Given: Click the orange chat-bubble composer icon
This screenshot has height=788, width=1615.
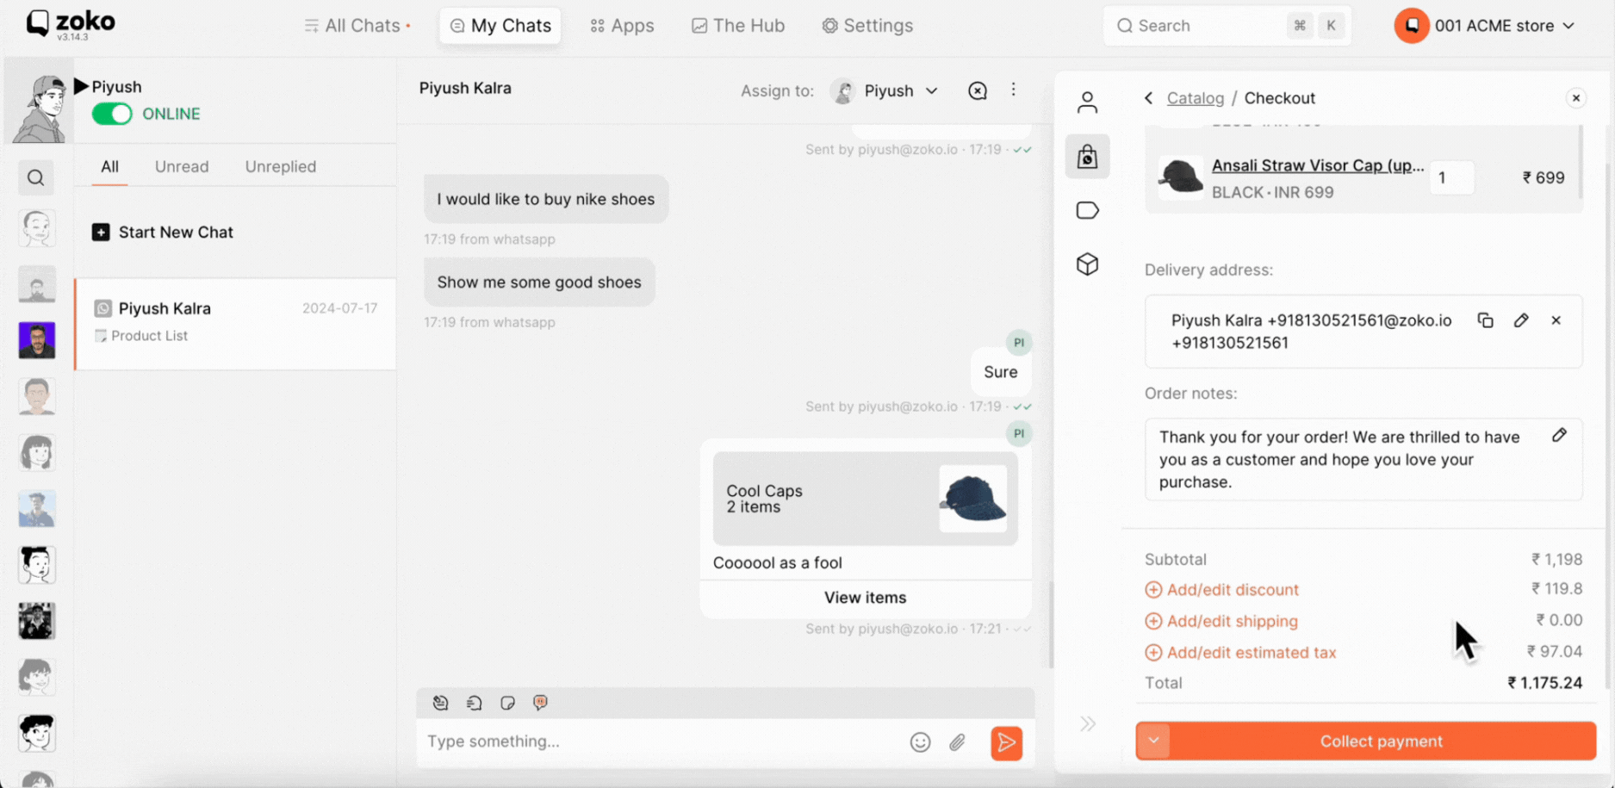Looking at the screenshot, I should 540,703.
